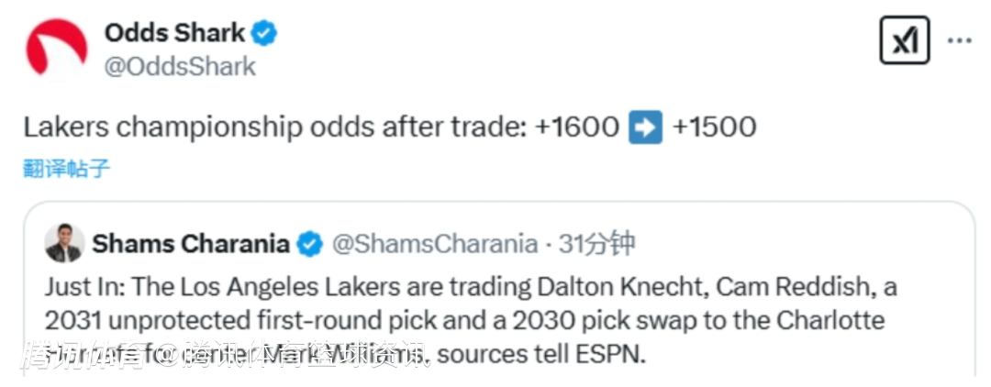Click the Odds Shark verified badge
Screen dimensions: 991x387
pos(265,34)
